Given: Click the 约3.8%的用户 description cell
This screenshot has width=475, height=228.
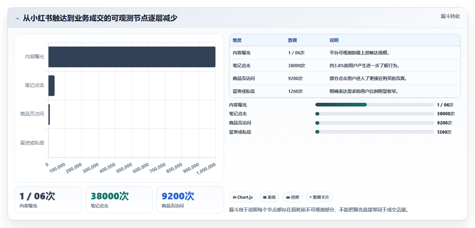Looking at the screenshot, I should click(x=365, y=66).
